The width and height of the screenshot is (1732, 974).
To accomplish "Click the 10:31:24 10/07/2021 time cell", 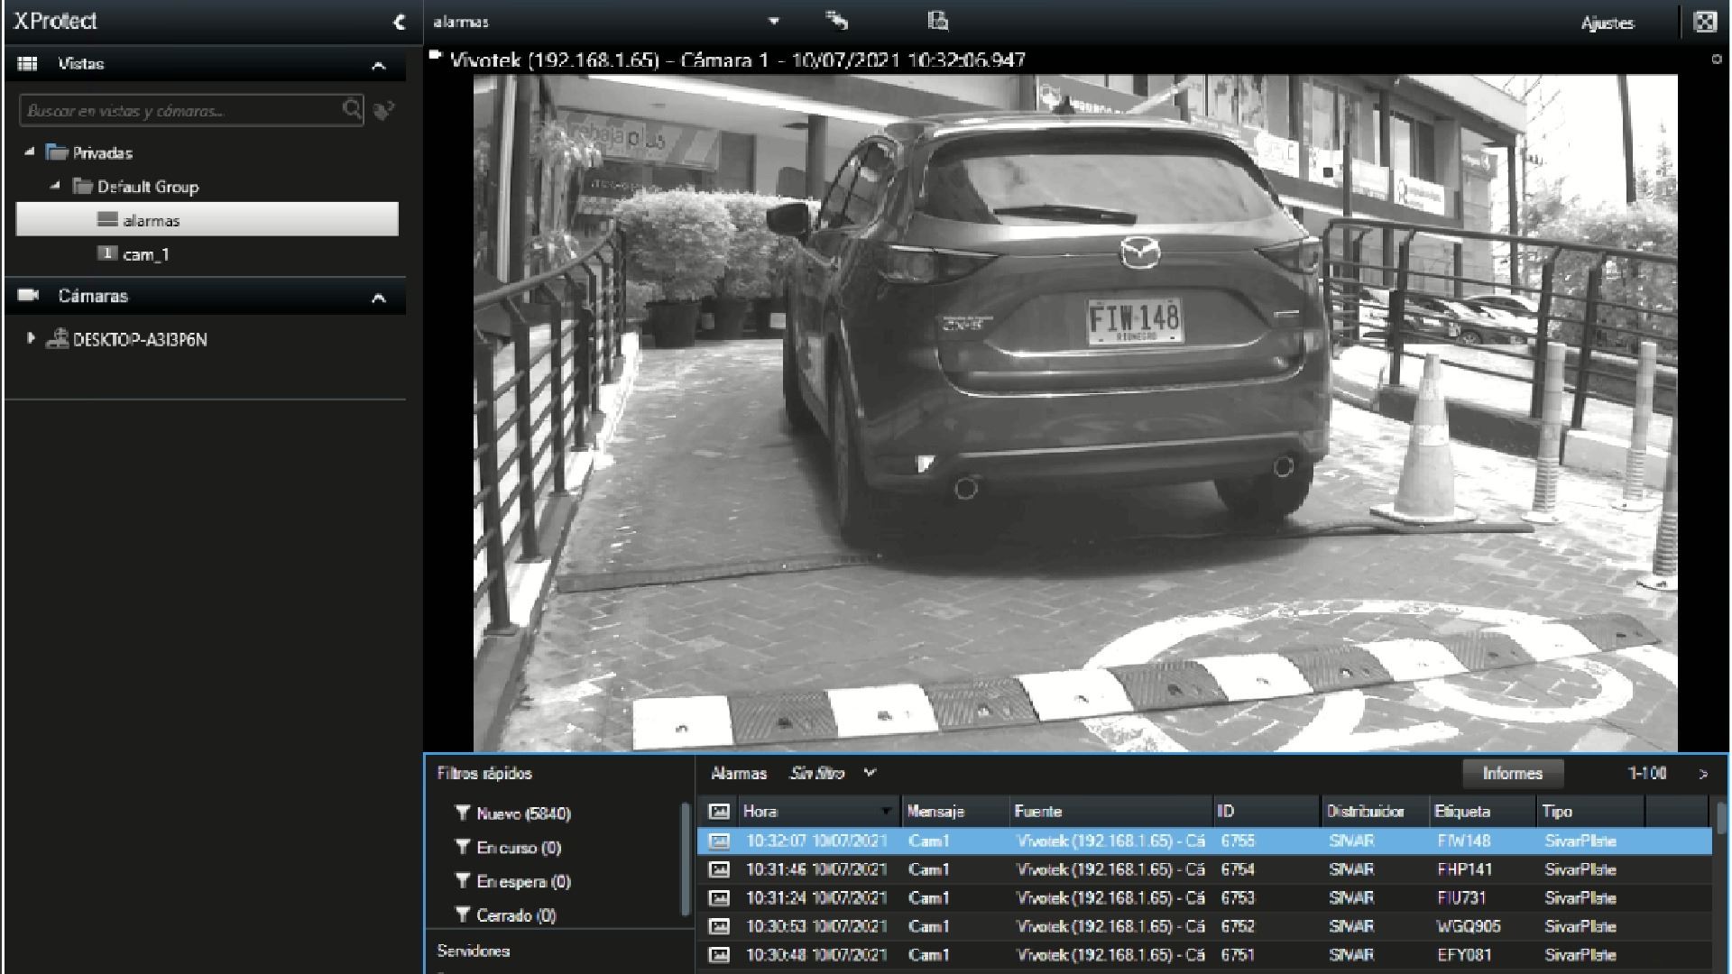I will pos(816,898).
